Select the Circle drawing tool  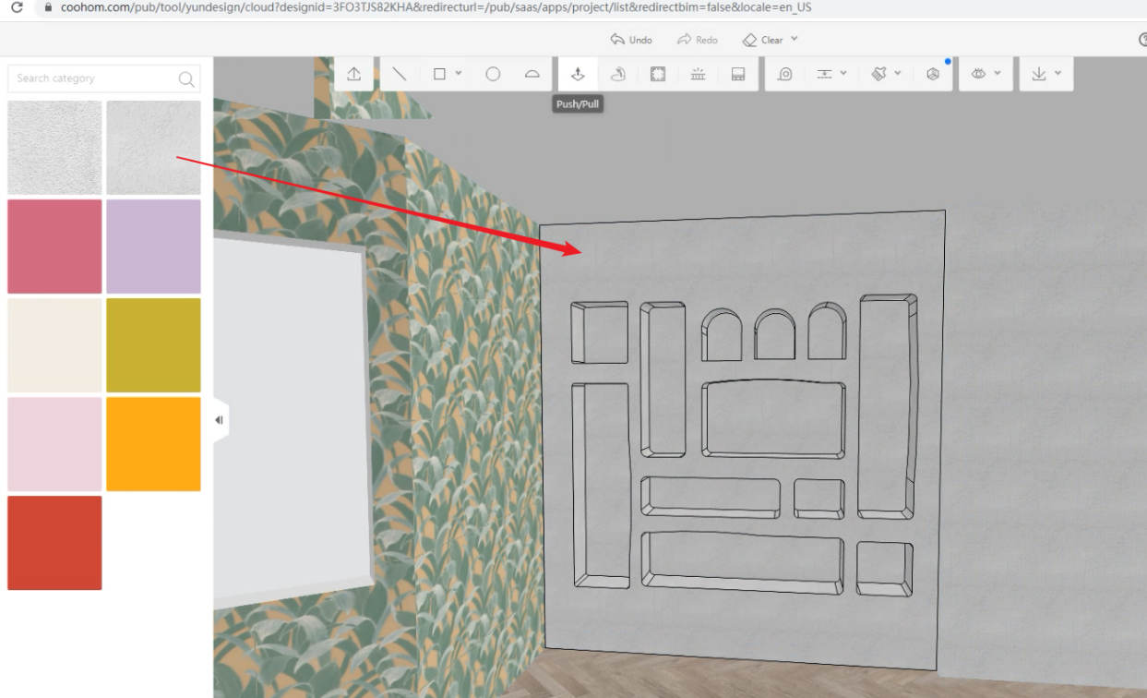[x=493, y=75]
